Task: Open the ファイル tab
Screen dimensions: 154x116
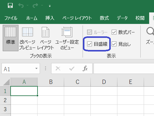Action: [11, 18]
